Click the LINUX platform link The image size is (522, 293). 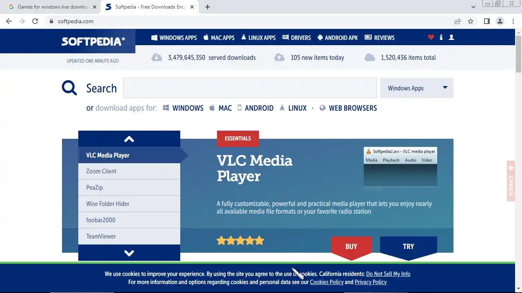[x=293, y=108]
